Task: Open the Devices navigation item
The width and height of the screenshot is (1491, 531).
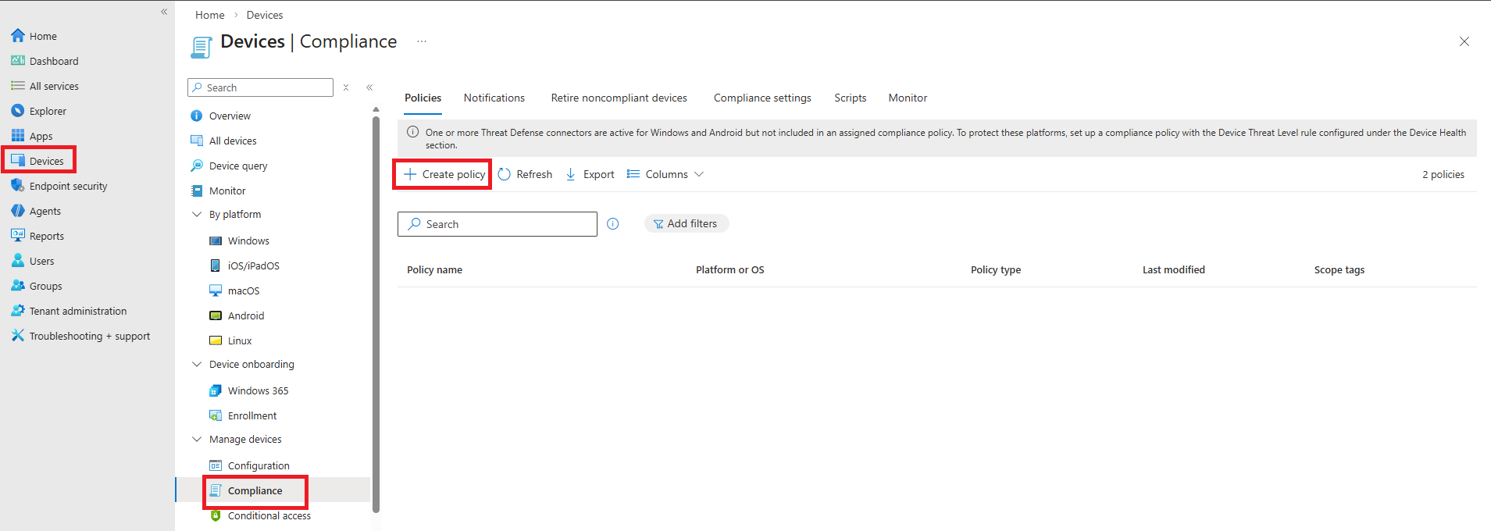Action: point(38,161)
